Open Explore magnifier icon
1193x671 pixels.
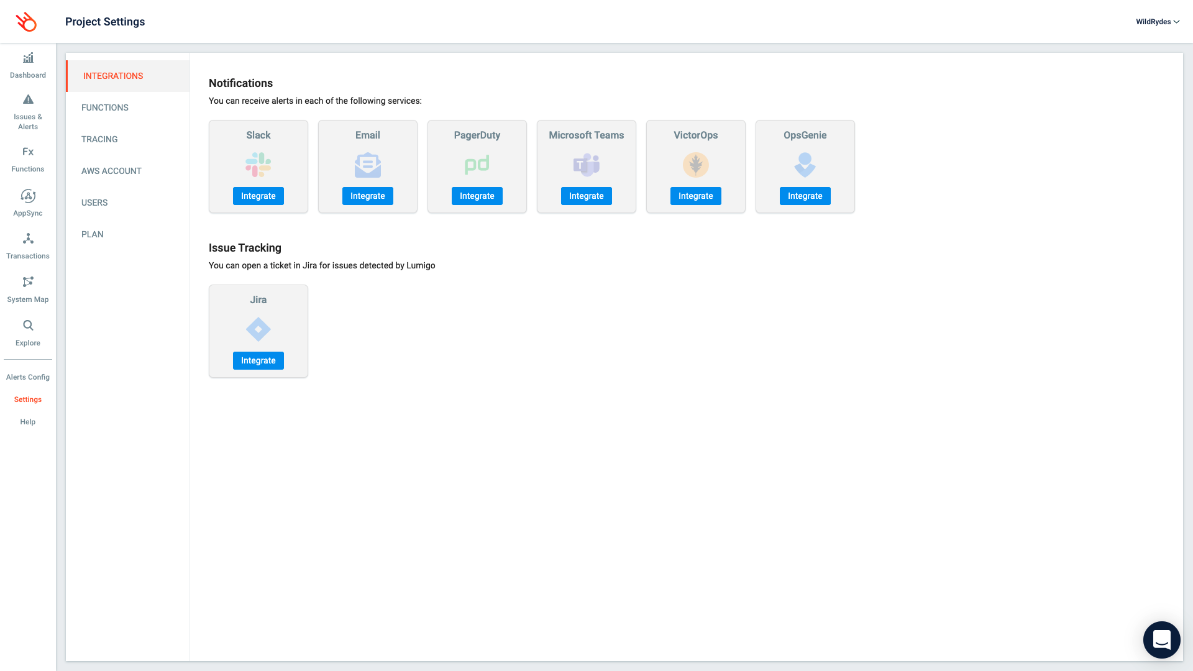(x=28, y=326)
